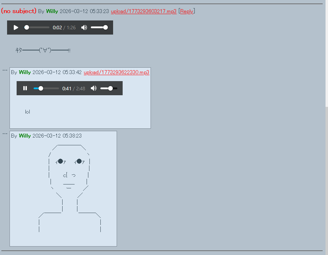Click the ellipsis beside the ASCII art reply

tap(5, 133)
